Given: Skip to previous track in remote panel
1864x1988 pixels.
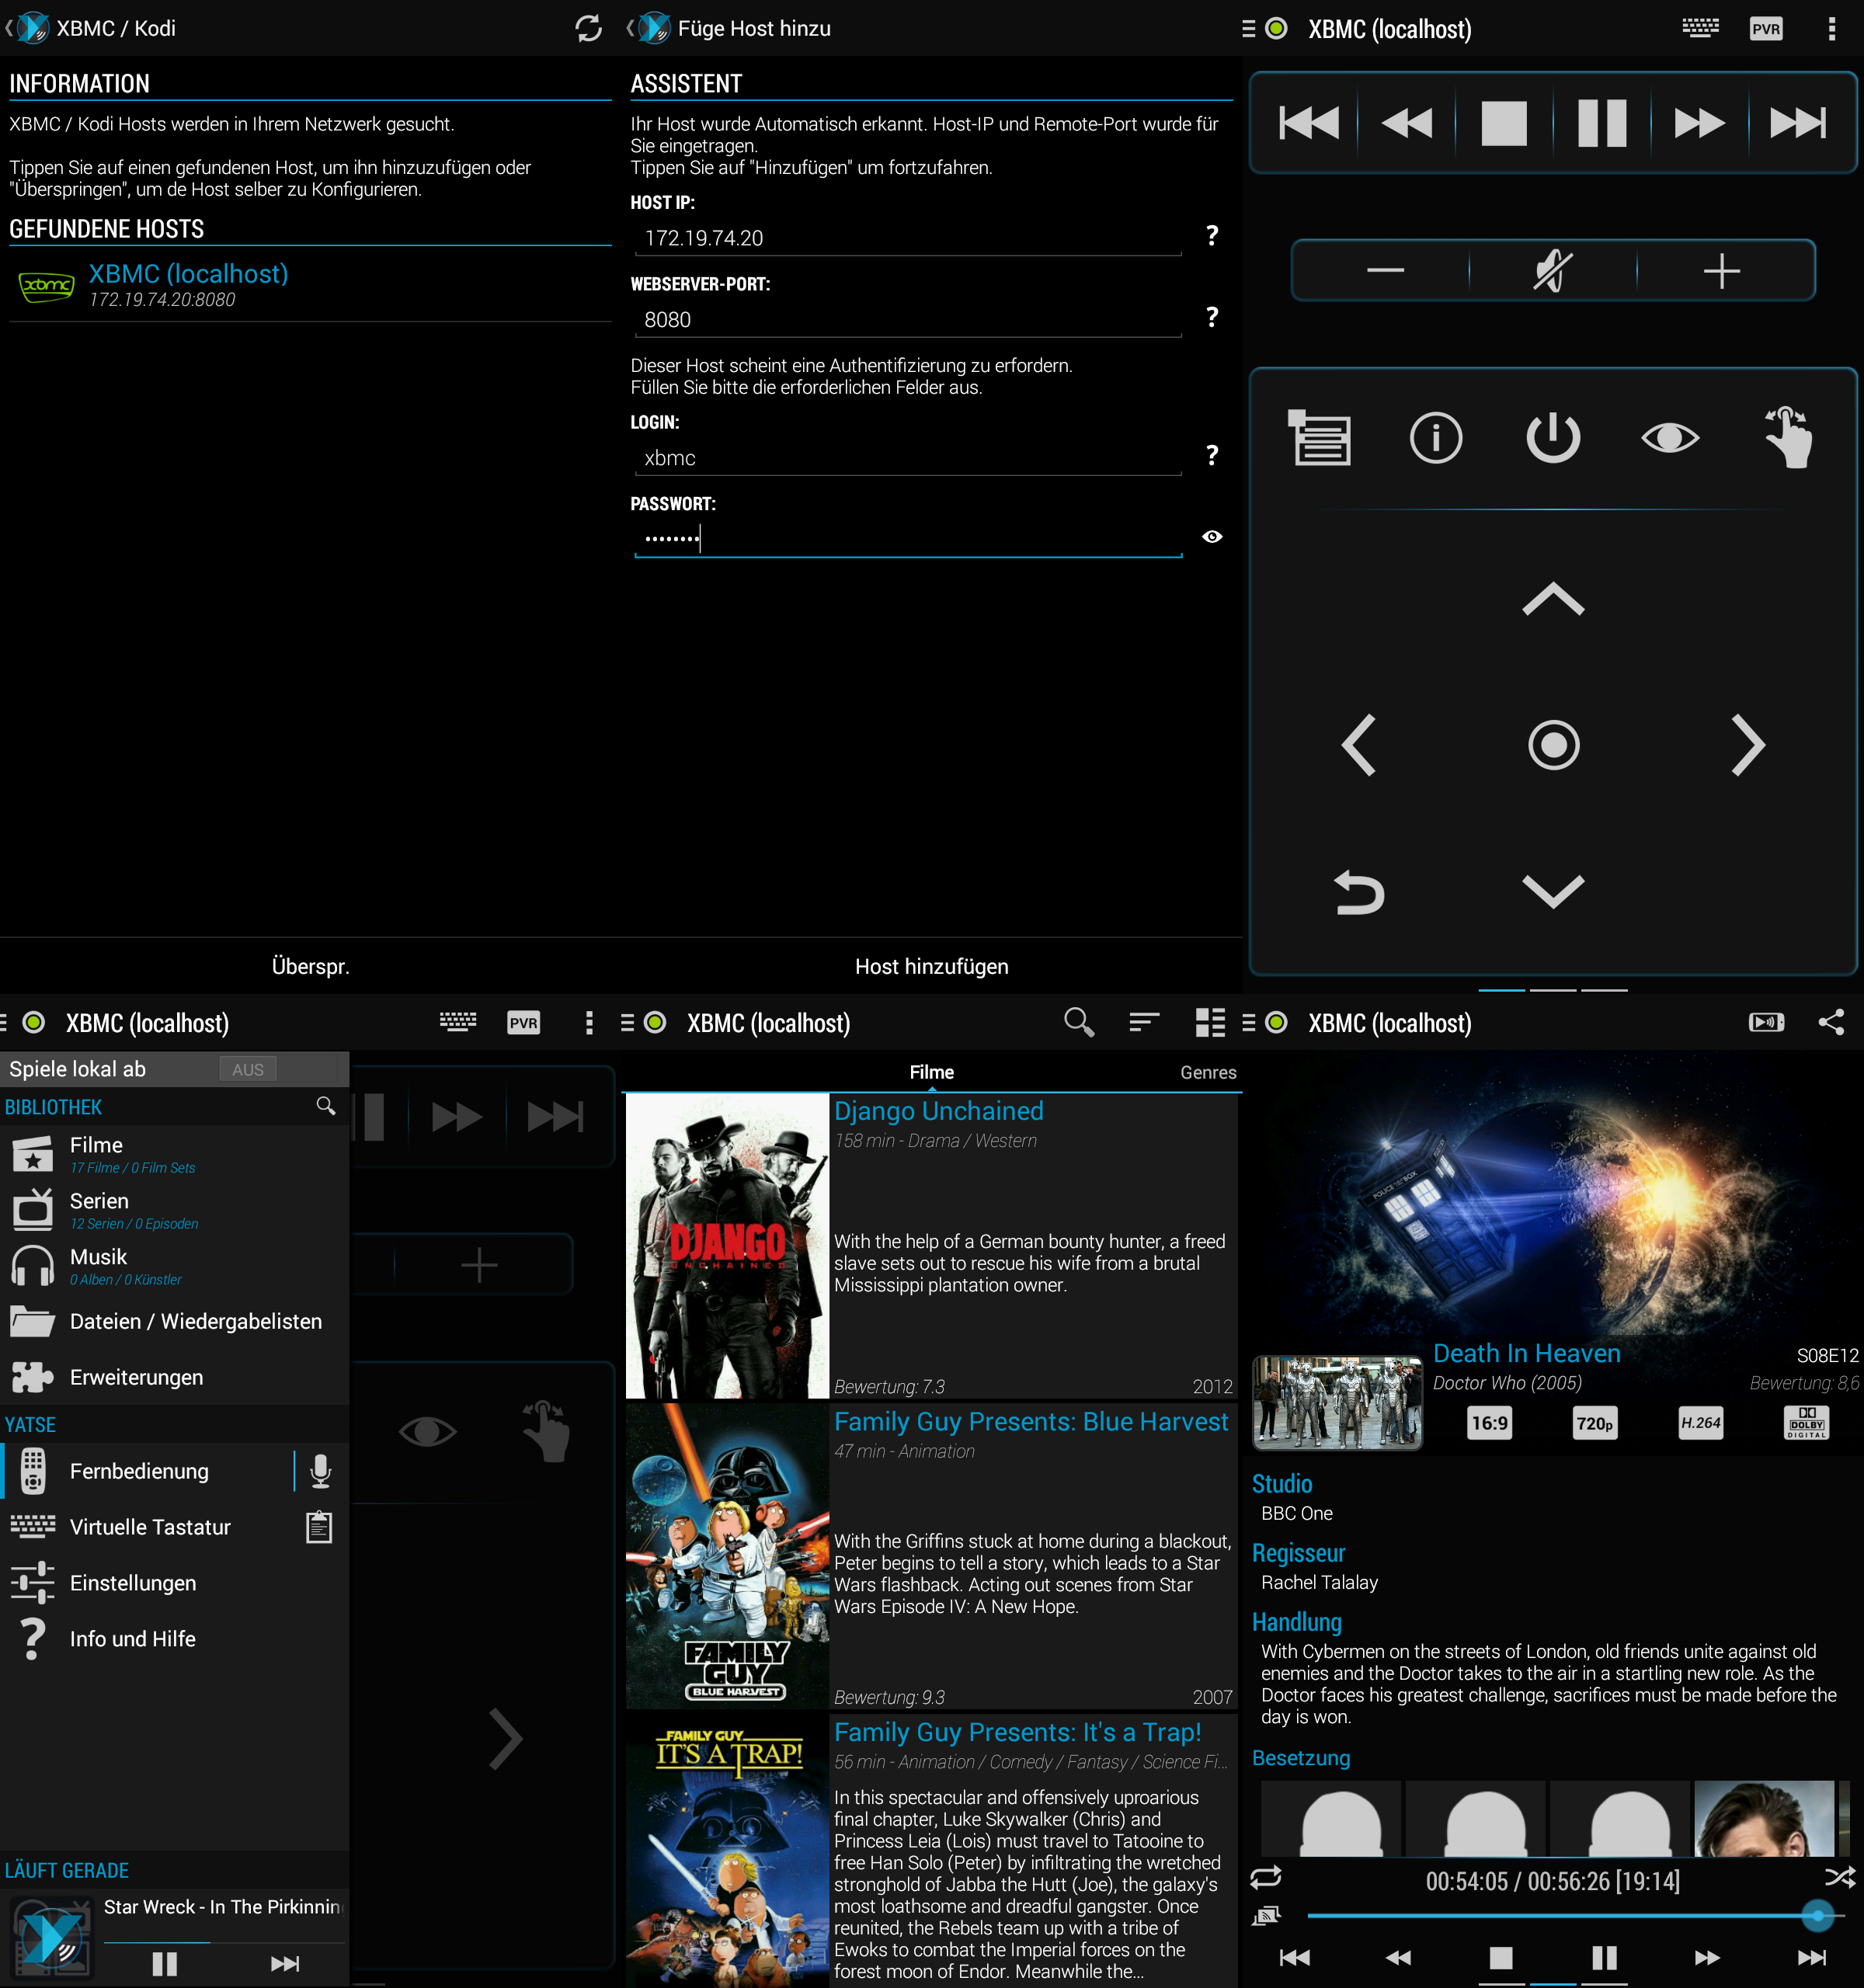Looking at the screenshot, I should (x=1308, y=123).
